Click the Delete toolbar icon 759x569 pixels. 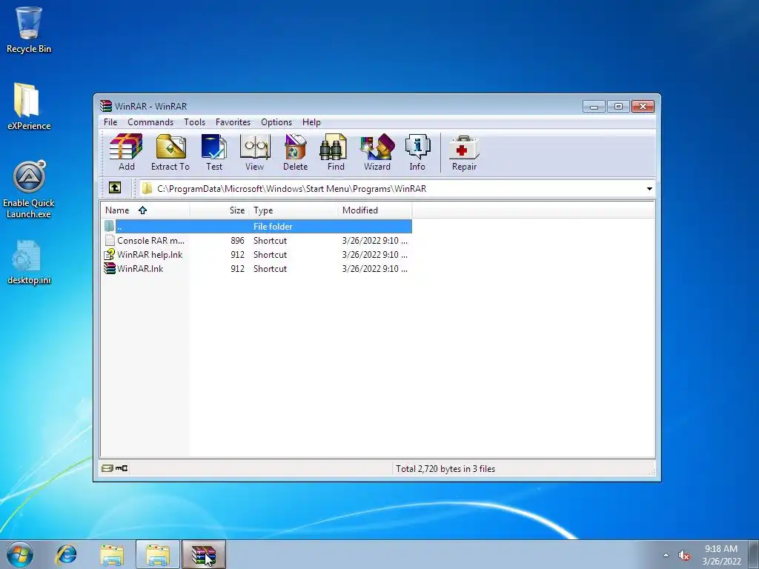pyautogui.click(x=295, y=153)
